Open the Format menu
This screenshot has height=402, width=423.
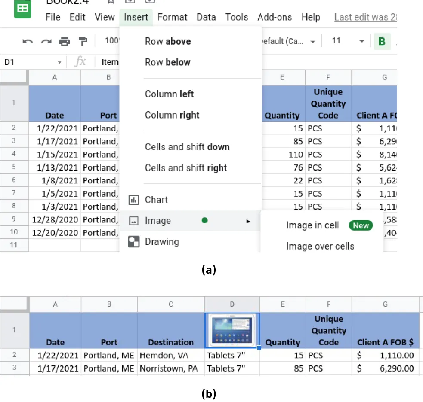pos(172,17)
